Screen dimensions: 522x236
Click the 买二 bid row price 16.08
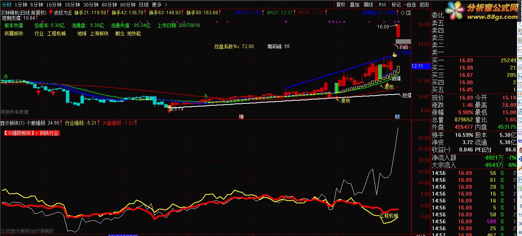click(x=466, y=68)
